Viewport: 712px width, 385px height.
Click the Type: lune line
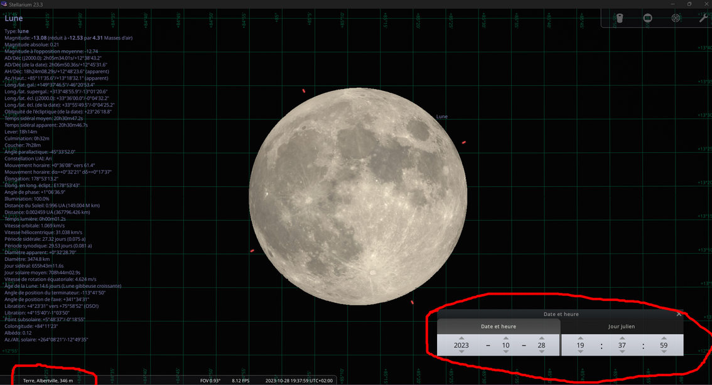16,31
